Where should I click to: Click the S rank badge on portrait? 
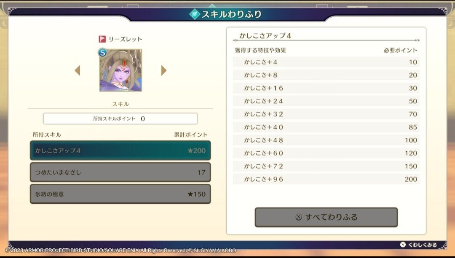pyautogui.click(x=102, y=53)
